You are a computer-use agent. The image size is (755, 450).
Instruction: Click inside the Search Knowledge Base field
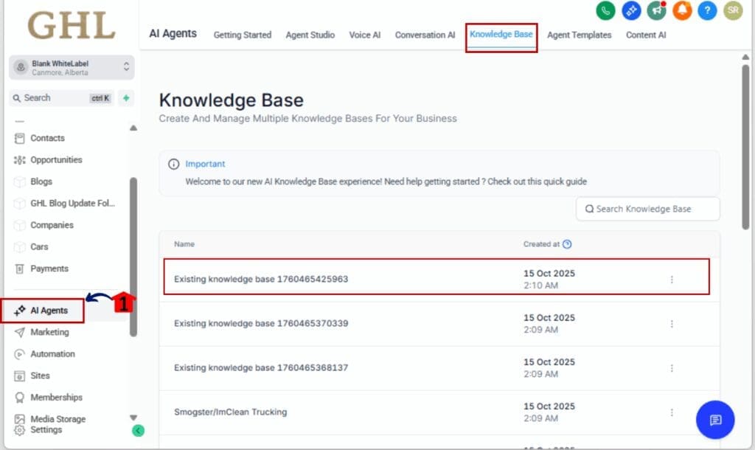pyautogui.click(x=647, y=209)
